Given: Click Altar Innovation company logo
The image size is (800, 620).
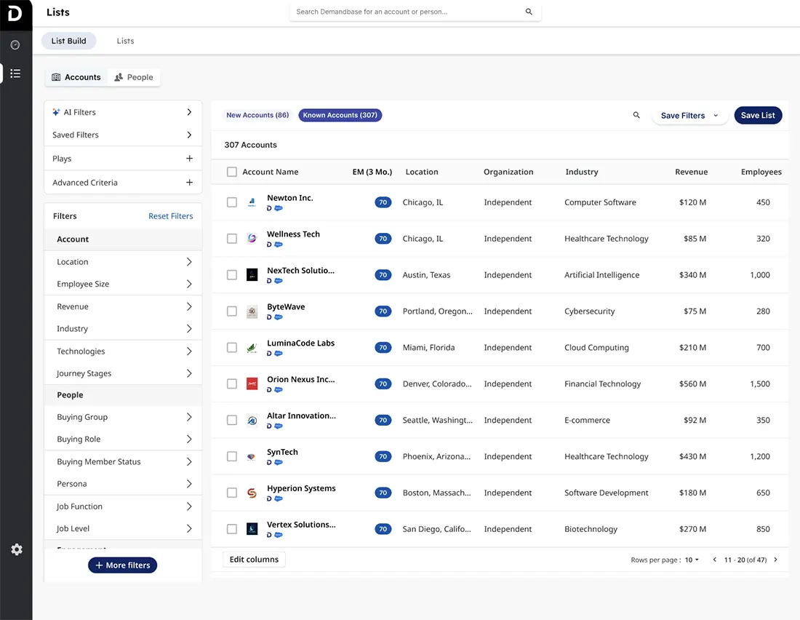Looking at the screenshot, I should point(252,421).
